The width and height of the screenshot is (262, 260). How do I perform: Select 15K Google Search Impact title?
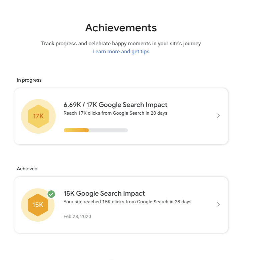pos(104,193)
